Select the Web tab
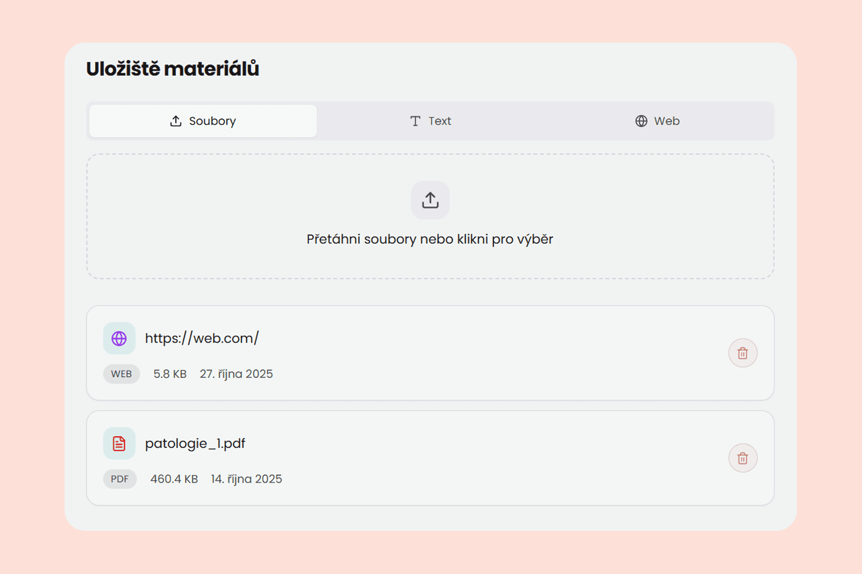Screen dimensions: 862x574 [657, 121]
